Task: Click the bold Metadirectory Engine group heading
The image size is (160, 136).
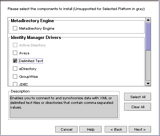Action: click(32, 21)
